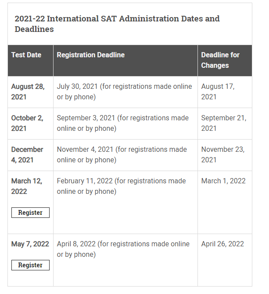The image size is (269, 294).
Task: Click the September 21, 2021 changes deadline
Action: pyautogui.click(x=224, y=123)
